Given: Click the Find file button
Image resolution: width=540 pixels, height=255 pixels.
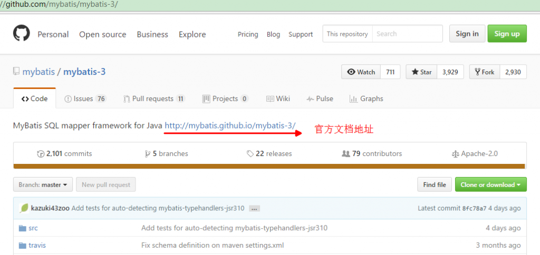Looking at the screenshot, I should pyautogui.click(x=435, y=184).
